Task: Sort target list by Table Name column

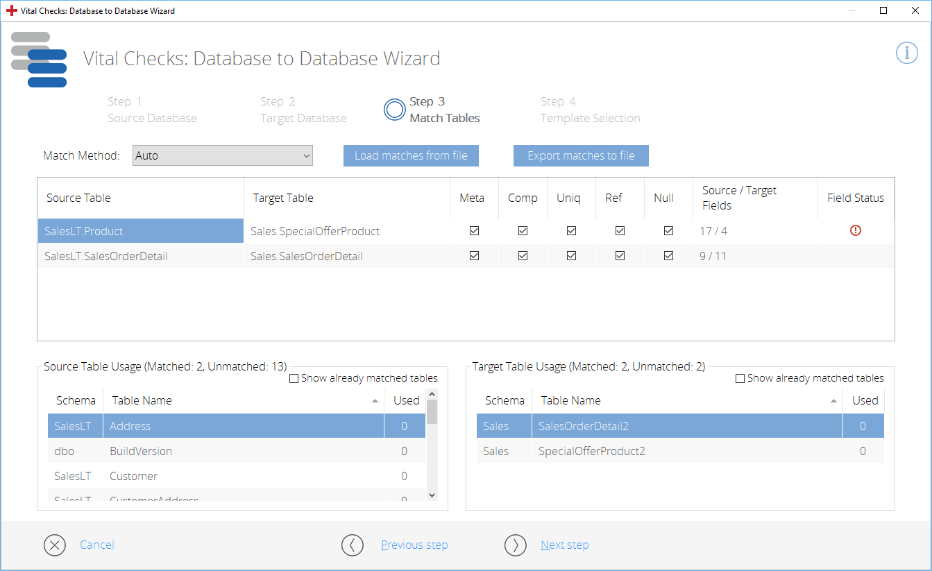Action: 687,400
